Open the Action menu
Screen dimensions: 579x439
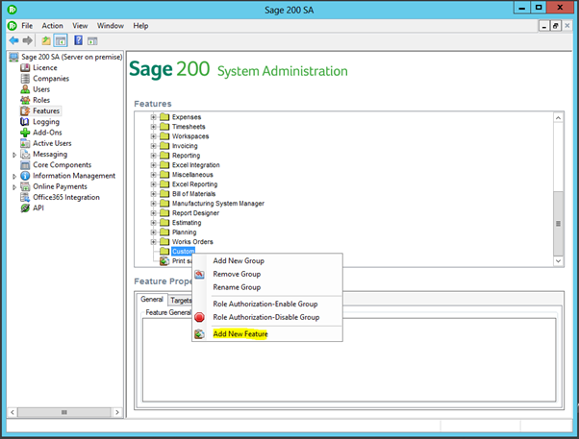pyautogui.click(x=53, y=26)
